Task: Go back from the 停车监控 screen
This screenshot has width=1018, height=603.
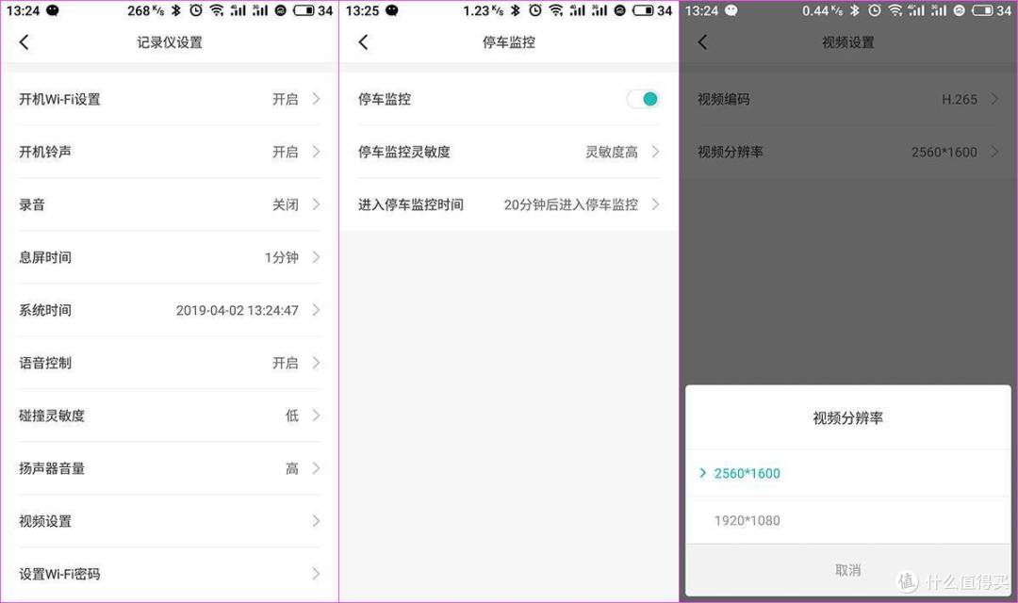Action: (x=363, y=42)
